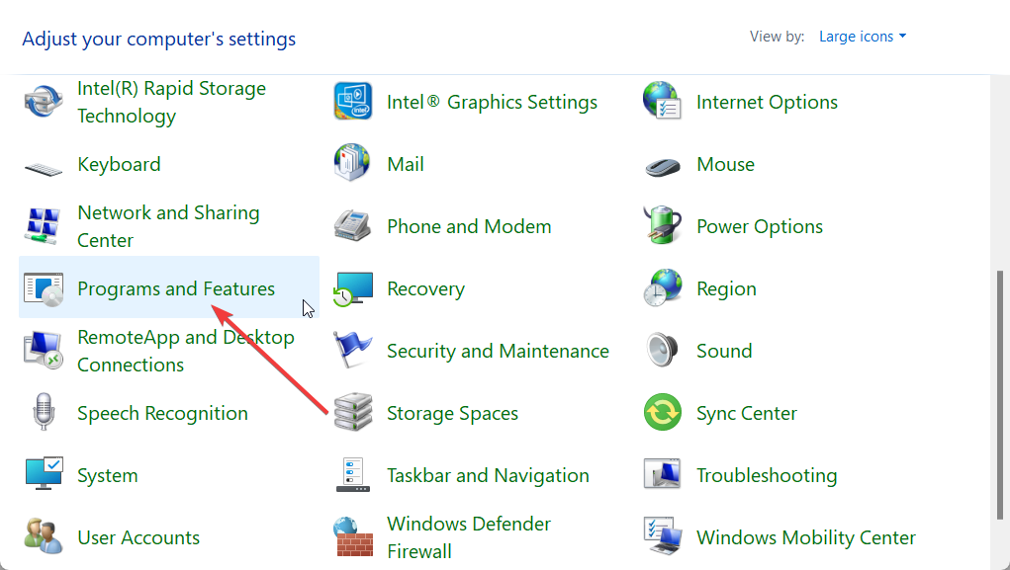Open the Internet Options link
The height and width of the screenshot is (570, 1010).
[x=767, y=102]
